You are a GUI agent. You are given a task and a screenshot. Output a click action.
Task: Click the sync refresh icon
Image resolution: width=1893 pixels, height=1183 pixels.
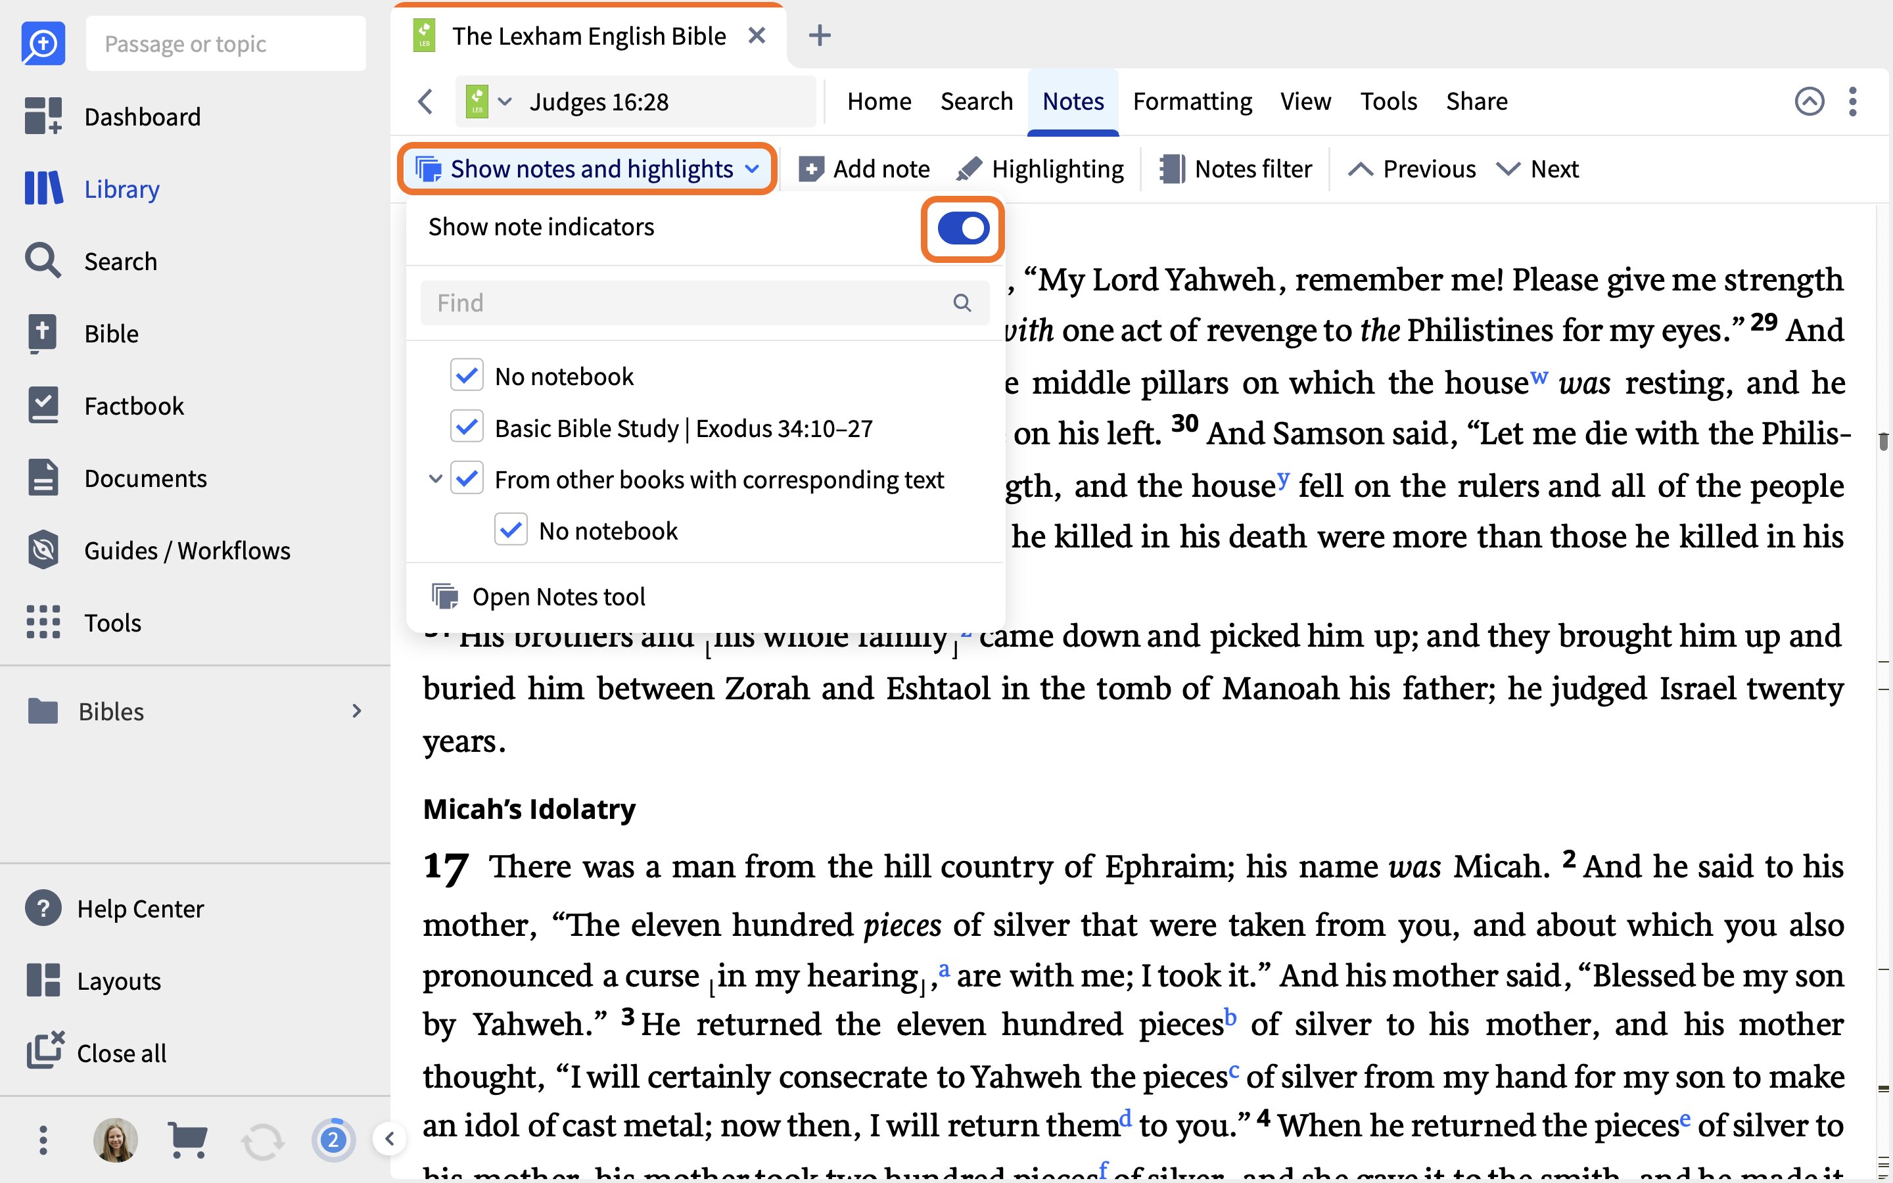pyautogui.click(x=262, y=1142)
